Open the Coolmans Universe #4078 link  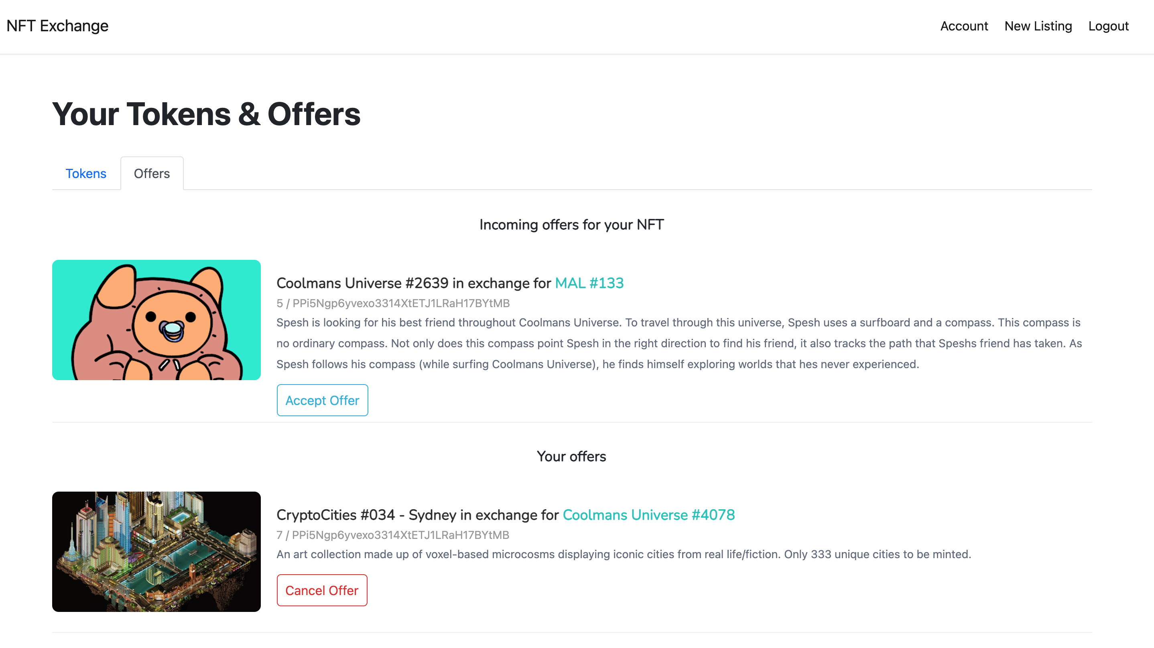[648, 514]
